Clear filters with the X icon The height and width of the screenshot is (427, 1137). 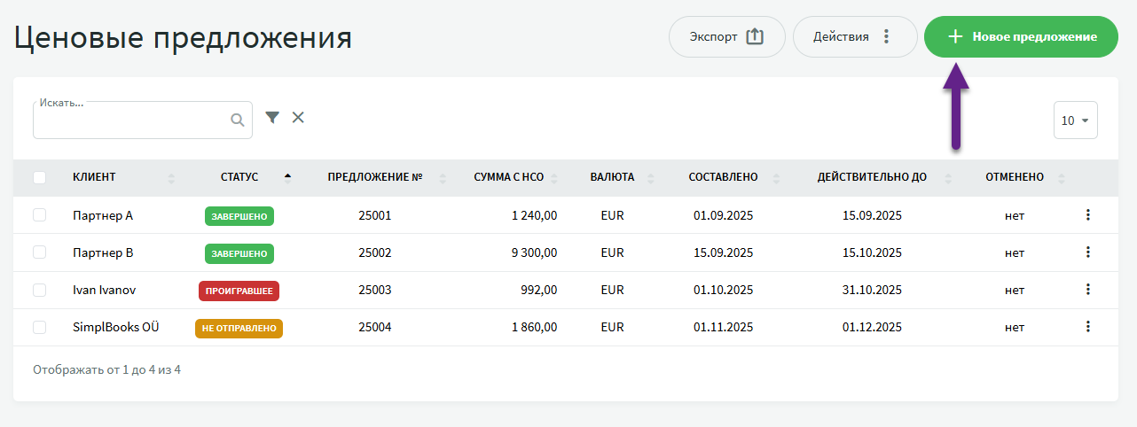298,118
